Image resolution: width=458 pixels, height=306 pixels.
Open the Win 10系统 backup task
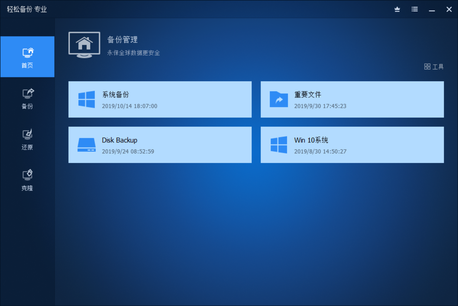coord(311,140)
